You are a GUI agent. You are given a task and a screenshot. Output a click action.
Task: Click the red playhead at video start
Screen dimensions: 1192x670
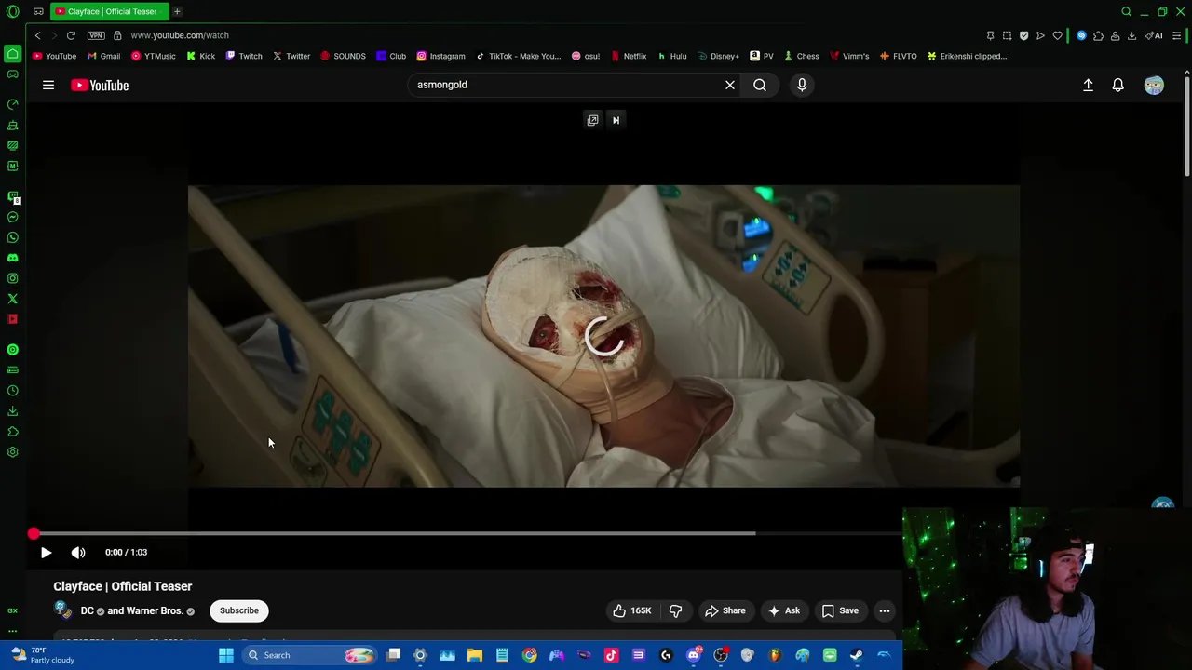tap(34, 533)
